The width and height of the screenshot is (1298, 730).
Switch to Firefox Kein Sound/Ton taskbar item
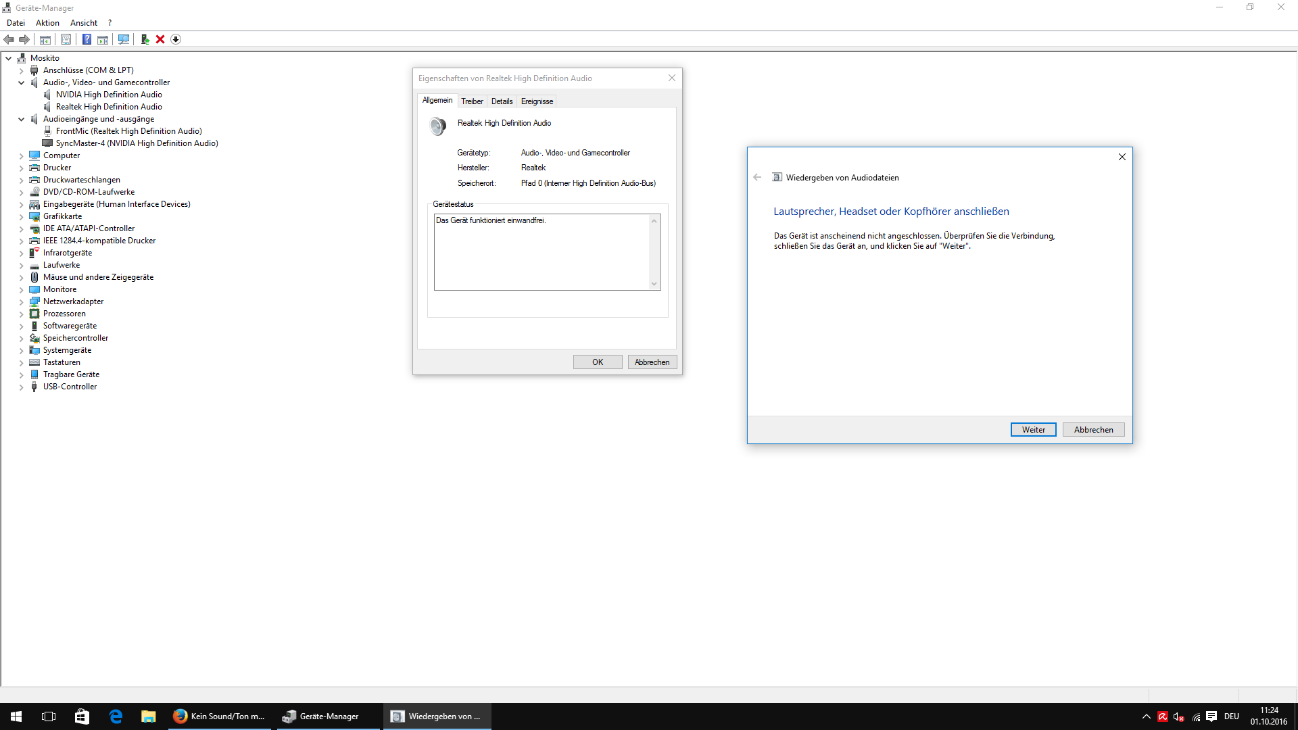coord(220,716)
